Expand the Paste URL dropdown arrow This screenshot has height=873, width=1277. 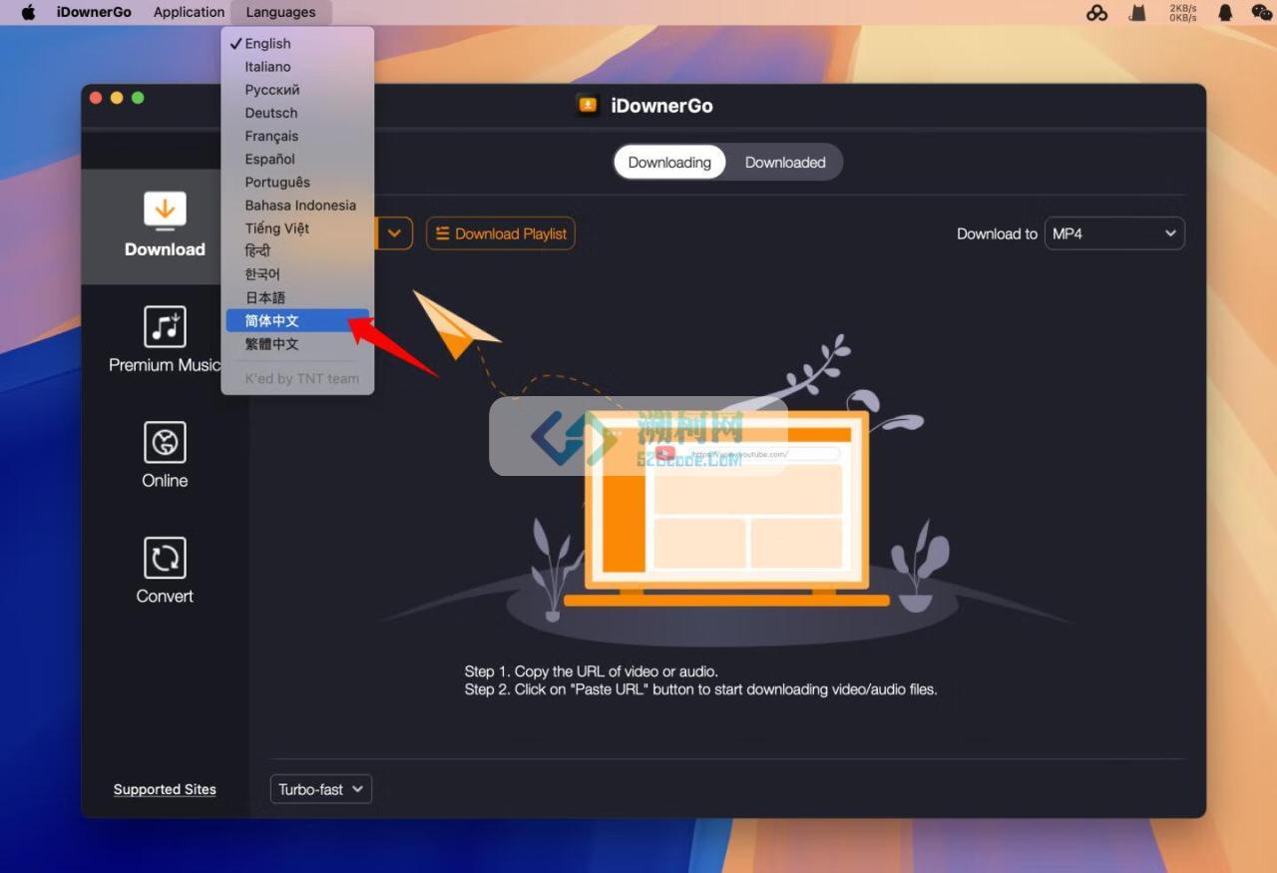click(394, 233)
